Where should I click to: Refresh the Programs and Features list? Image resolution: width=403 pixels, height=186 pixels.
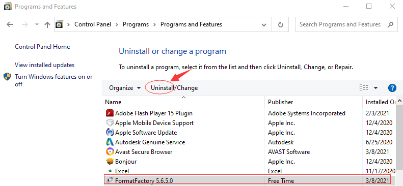click(x=281, y=24)
